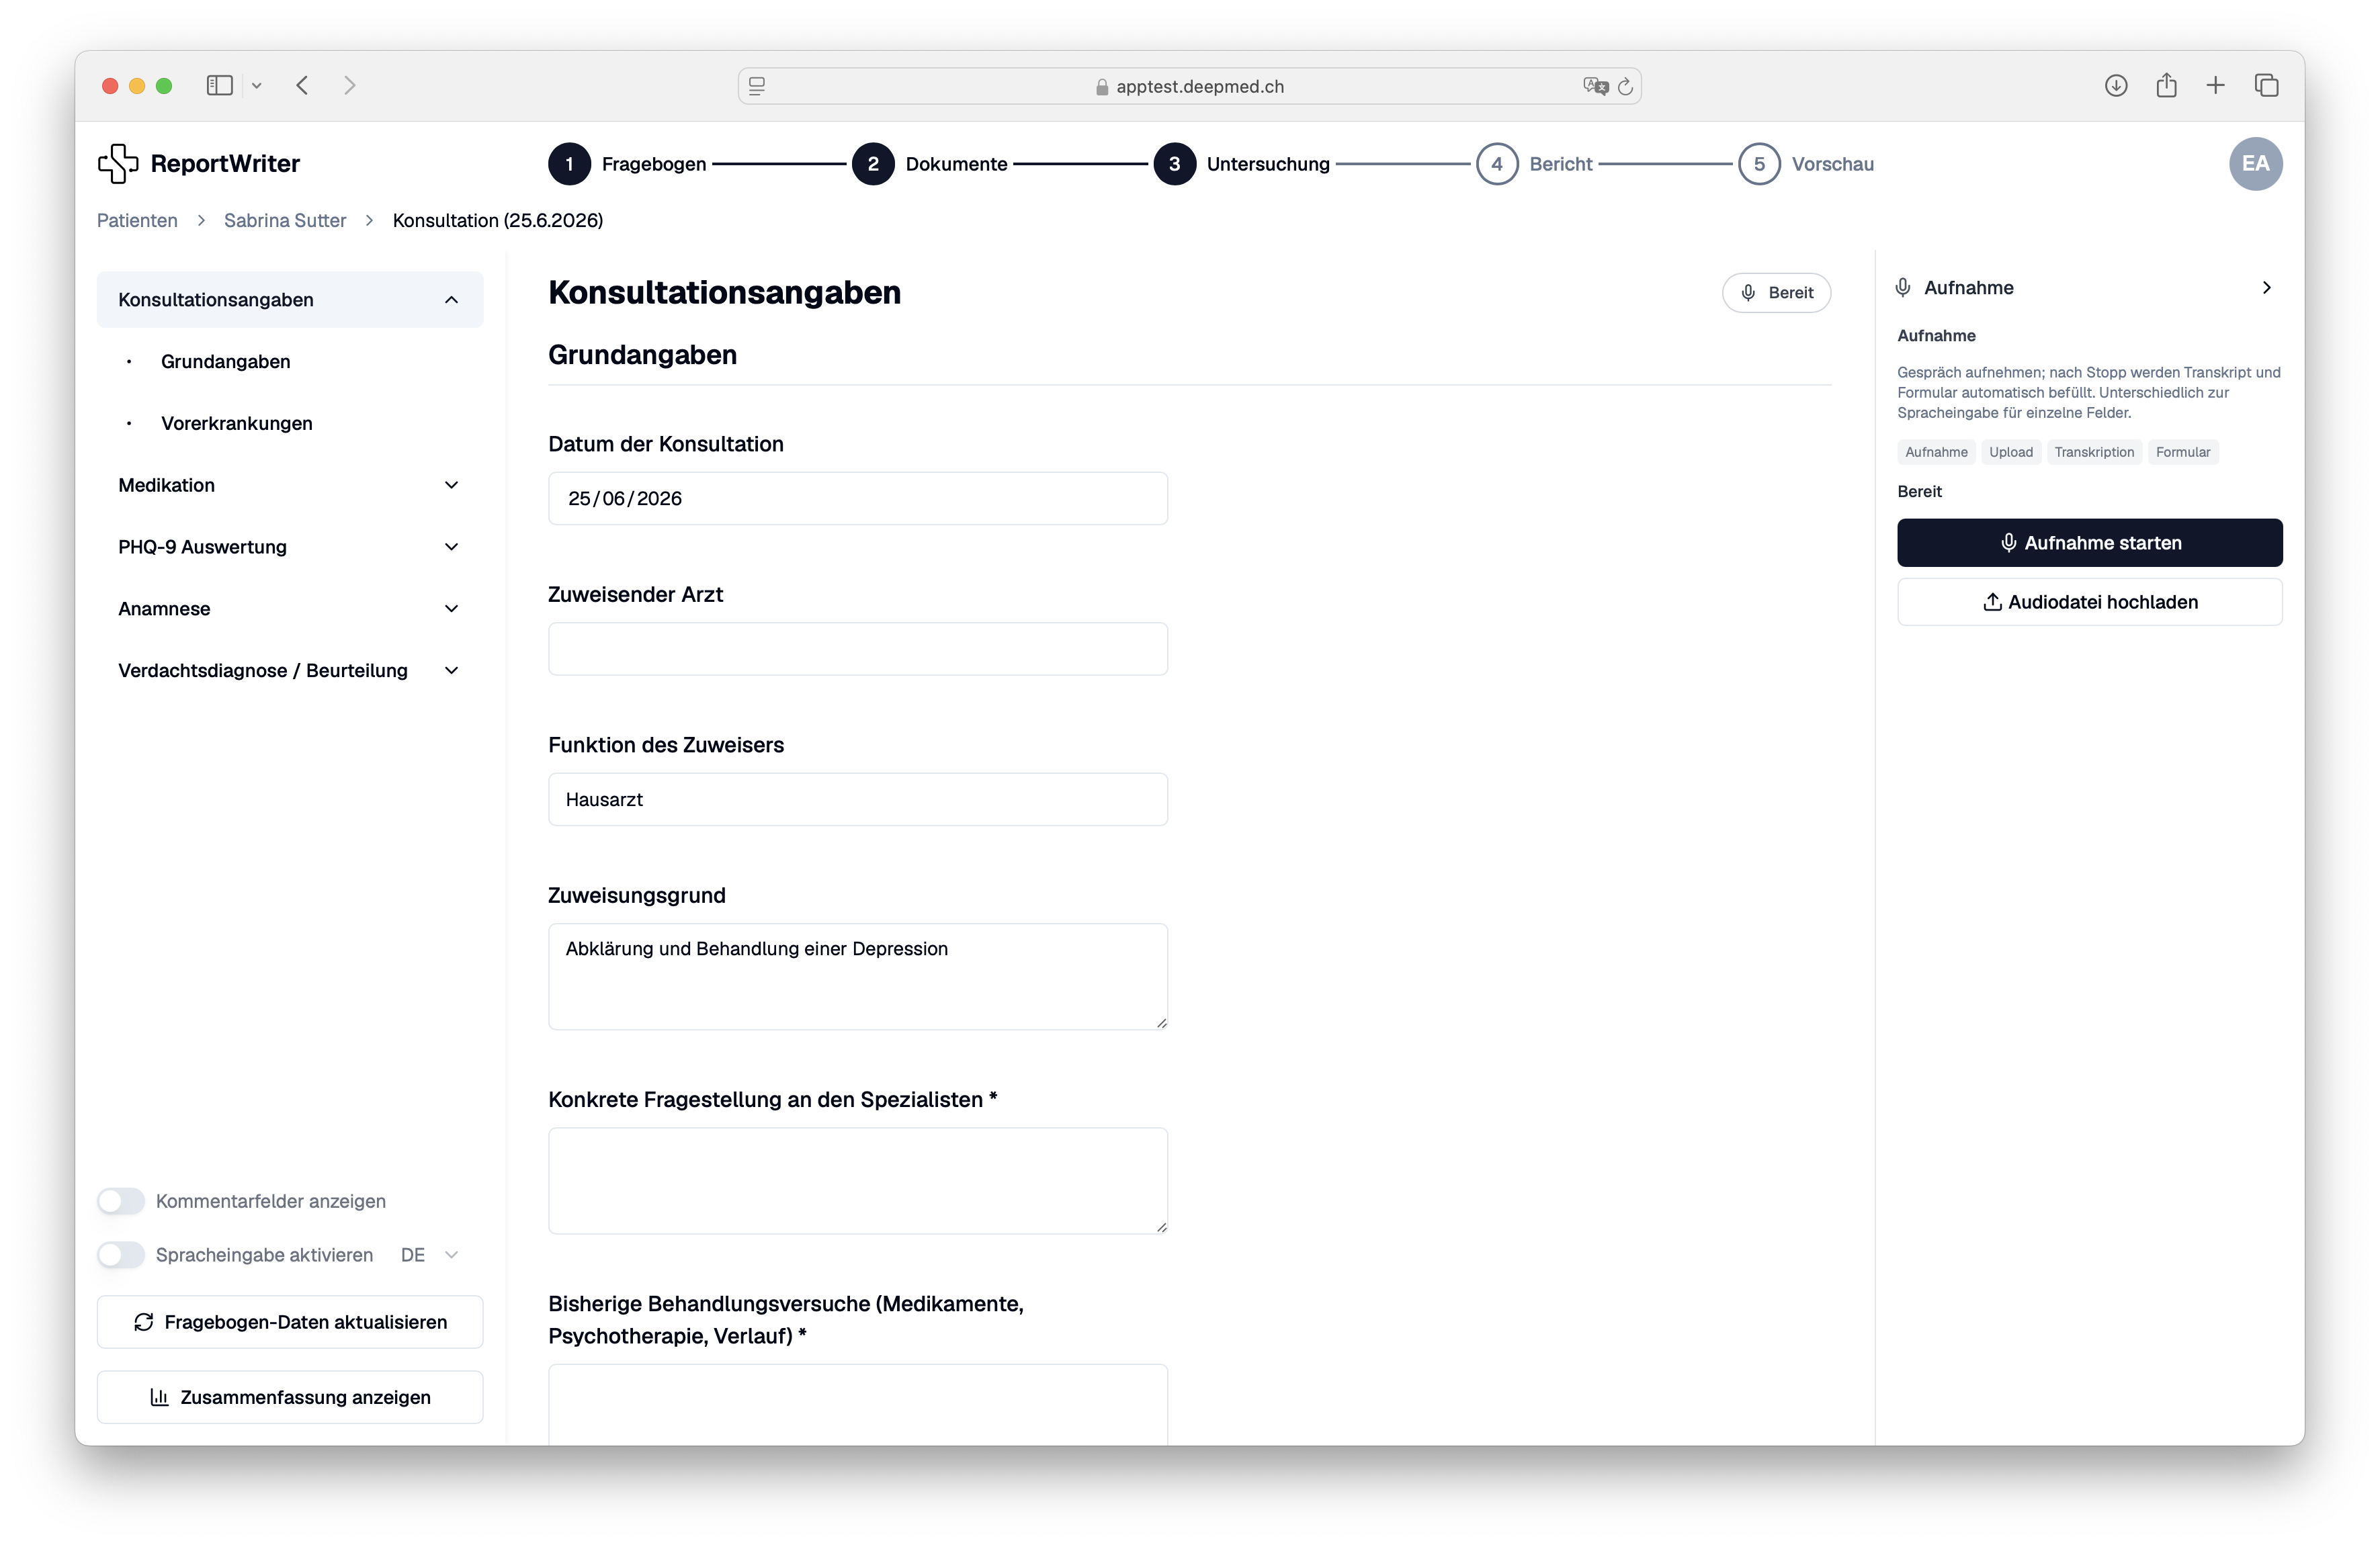This screenshot has width=2380, height=1545.
Task: Show tab overview icon
Action: [x=2266, y=86]
